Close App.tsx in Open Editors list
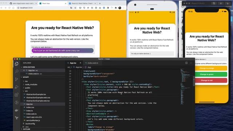This screenshot has height=131, width=233. pyautogui.click(x=24, y=70)
